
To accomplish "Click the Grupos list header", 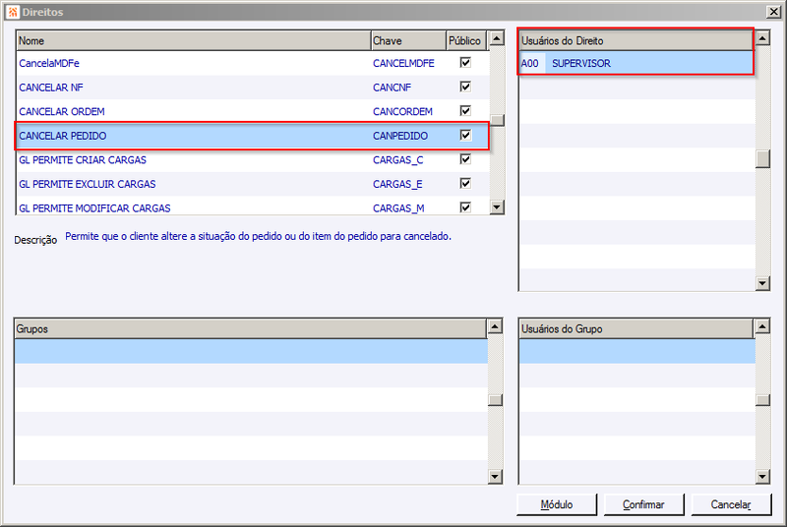I will point(251,329).
